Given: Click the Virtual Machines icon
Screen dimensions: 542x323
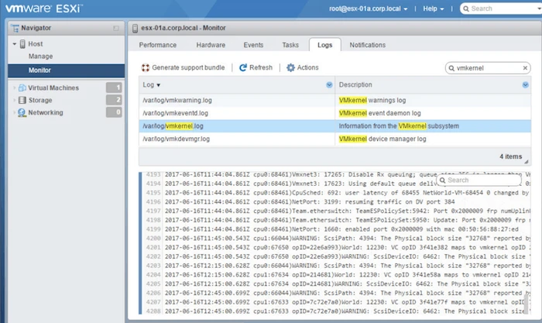Looking at the screenshot, I should coord(22,88).
